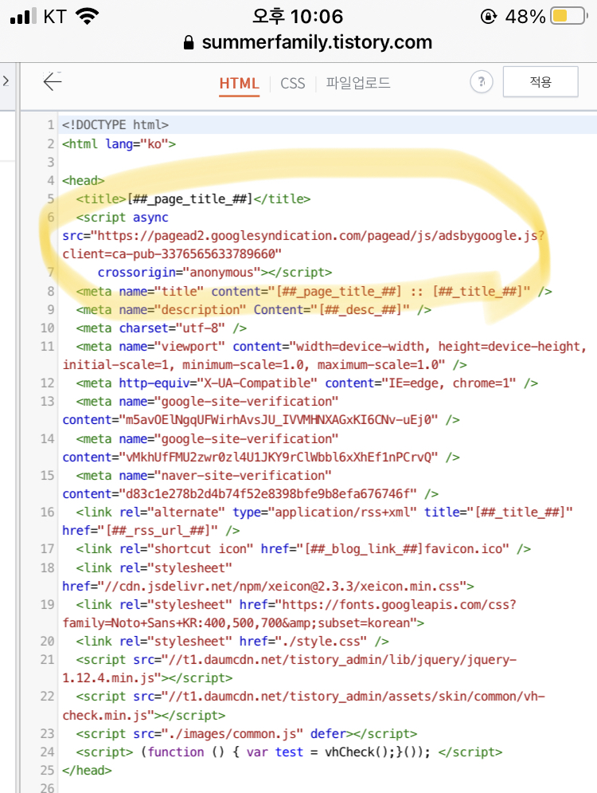Click the <head> opening tag

[84, 181]
